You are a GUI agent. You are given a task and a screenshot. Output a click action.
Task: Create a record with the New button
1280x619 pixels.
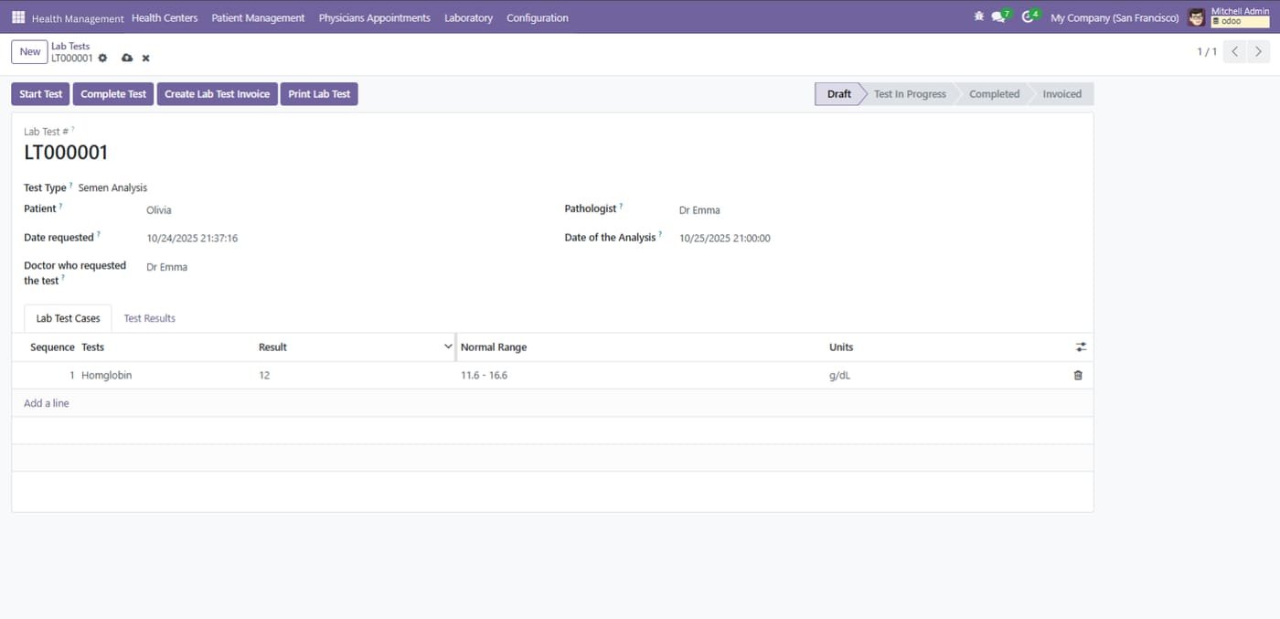click(30, 52)
